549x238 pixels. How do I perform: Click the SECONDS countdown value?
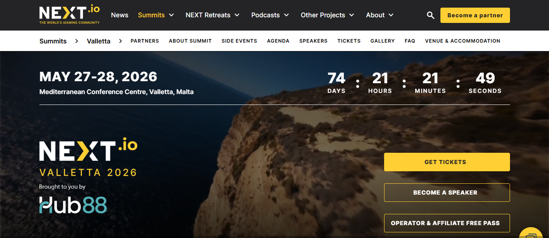485,78
